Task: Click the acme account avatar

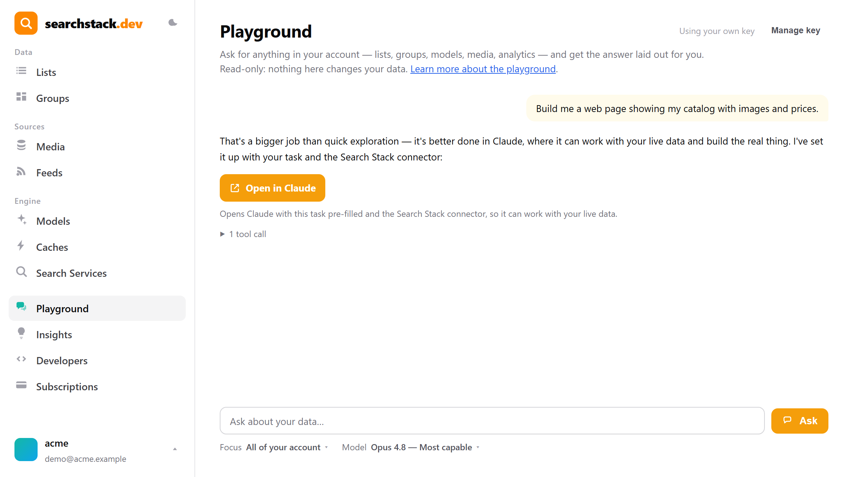Action: click(26, 450)
